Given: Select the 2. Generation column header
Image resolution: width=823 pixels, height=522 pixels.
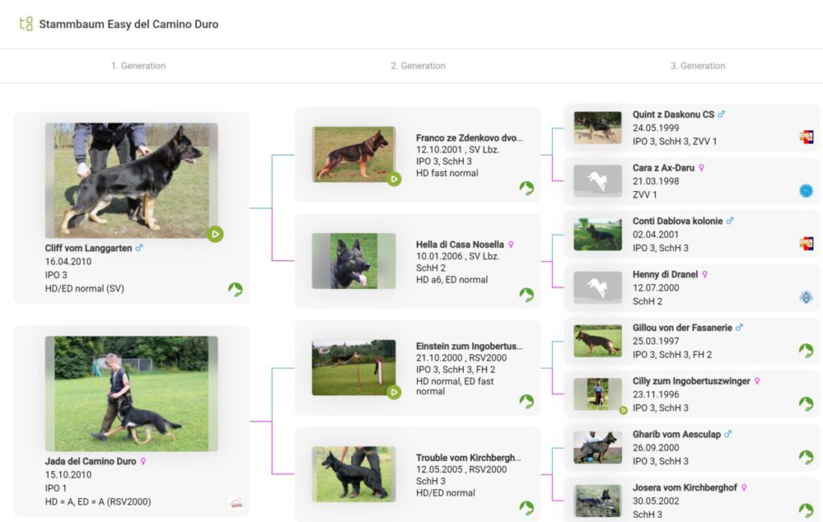Looking at the screenshot, I should click(x=418, y=66).
